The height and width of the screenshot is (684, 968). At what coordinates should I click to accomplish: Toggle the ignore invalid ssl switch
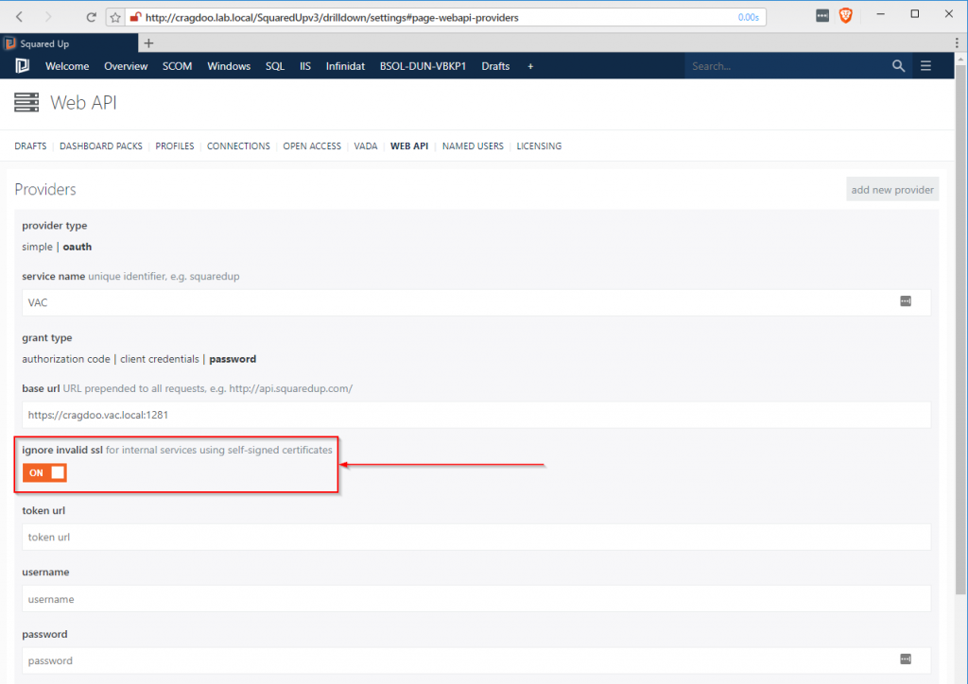(x=44, y=473)
